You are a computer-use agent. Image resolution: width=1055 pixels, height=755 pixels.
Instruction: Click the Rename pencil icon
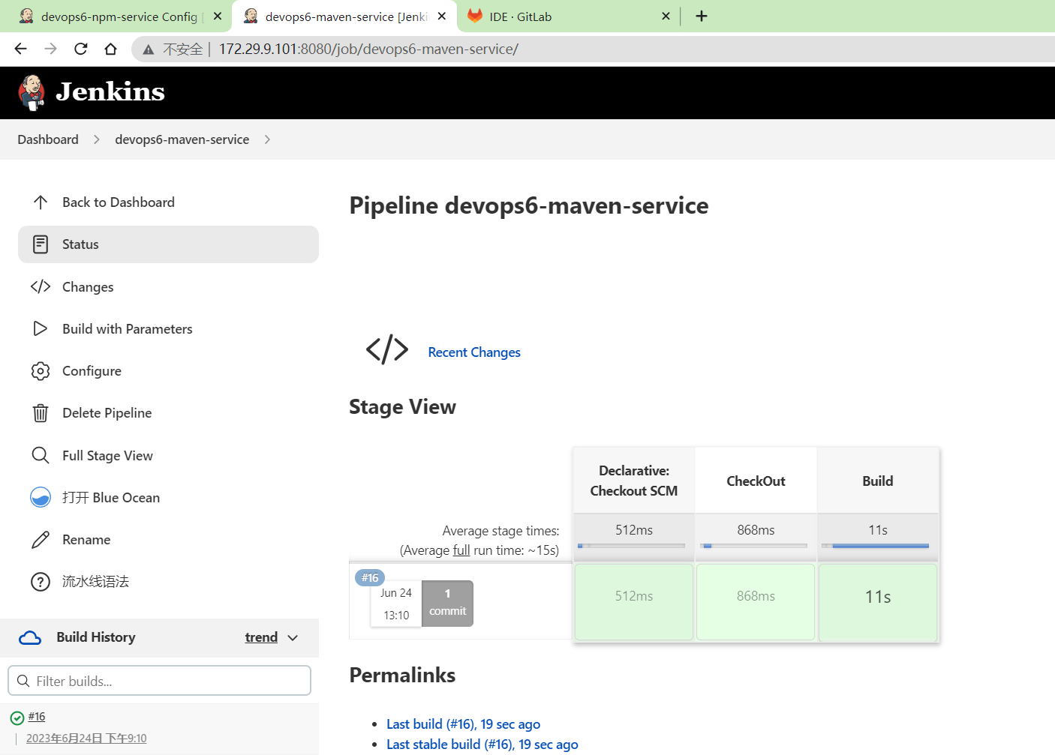pyautogui.click(x=41, y=540)
